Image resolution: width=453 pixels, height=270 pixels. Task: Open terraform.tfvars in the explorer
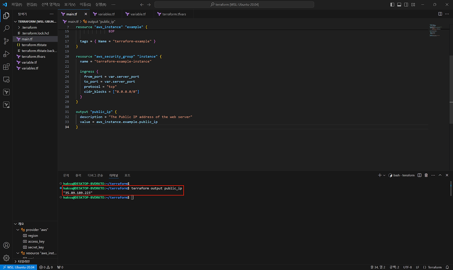pyautogui.click(x=33, y=57)
